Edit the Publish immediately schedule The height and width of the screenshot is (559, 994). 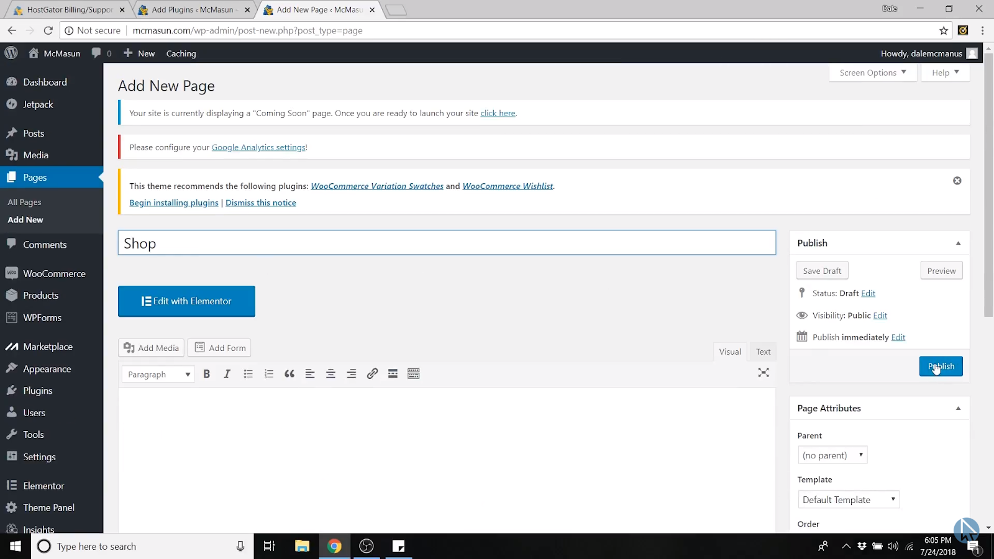click(898, 337)
